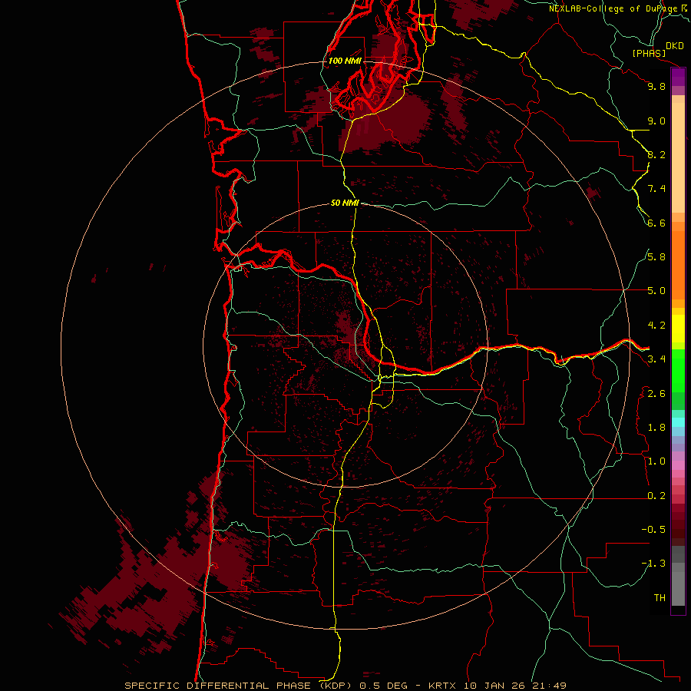
Task: Click the 6.6 scale value
Action: pyautogui.click(x=656, y=223)
